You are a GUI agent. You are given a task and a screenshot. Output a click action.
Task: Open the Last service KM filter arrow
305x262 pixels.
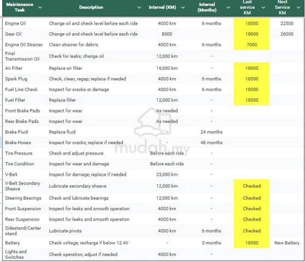click(263, 8)
